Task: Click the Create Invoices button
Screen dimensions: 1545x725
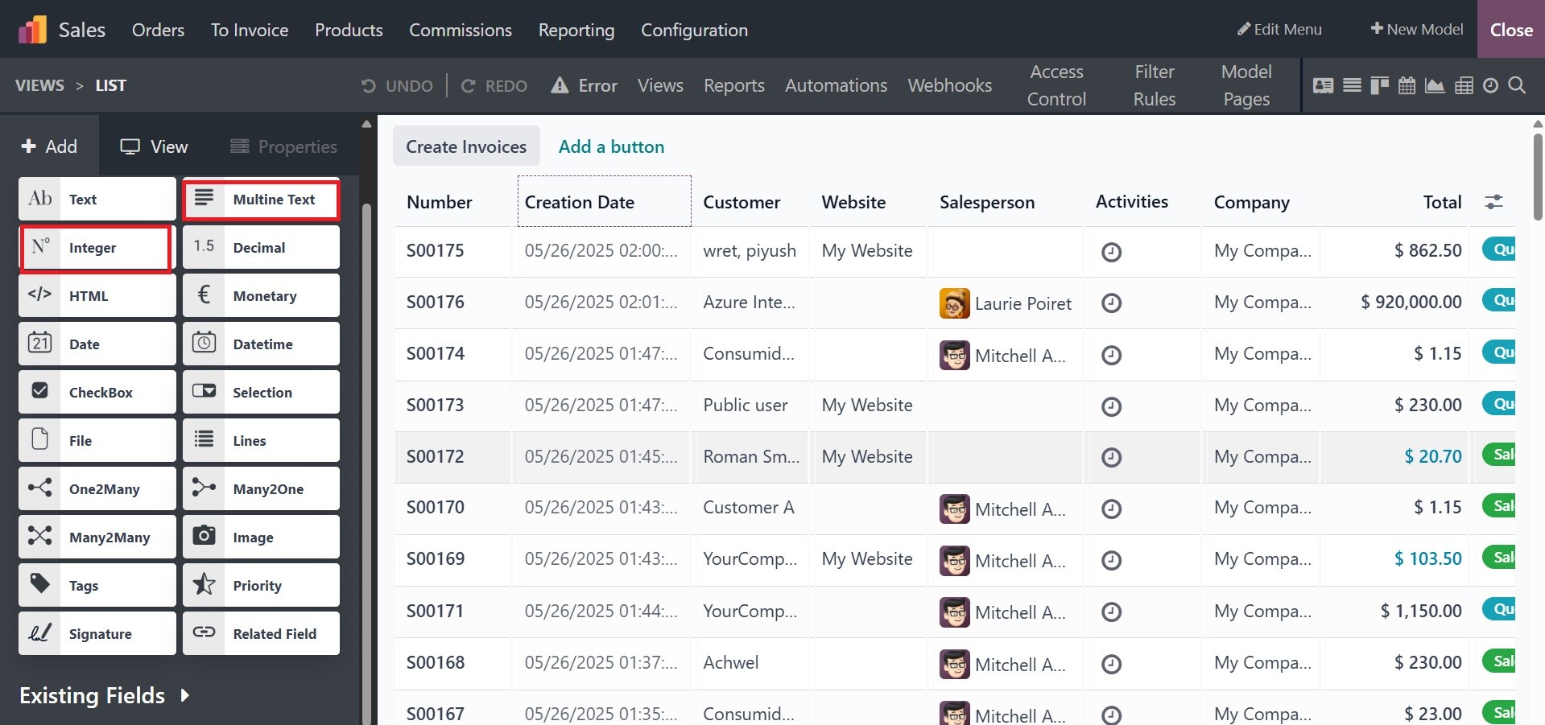Action: pyautogui.click(x=466, y=146)
